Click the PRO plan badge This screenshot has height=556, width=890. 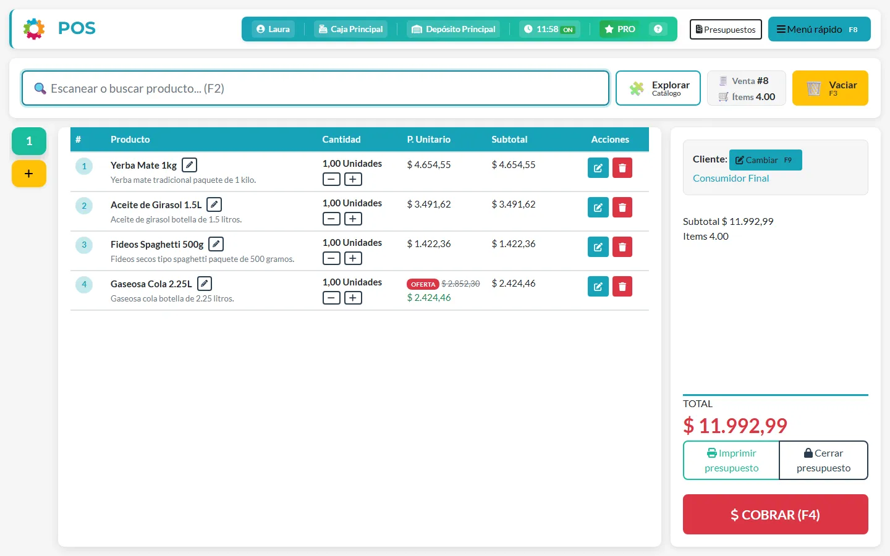pyautogui.click(x=620, y=29)
